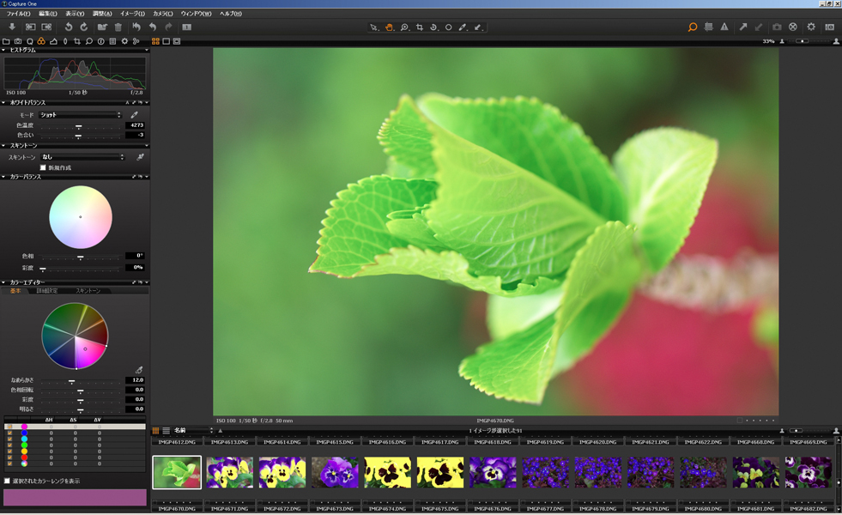Toggle 選択されたカラーレンジを表示 checkbox
Image resolution: width=842 pixels, height=515 pixels.
pos(8,482)
